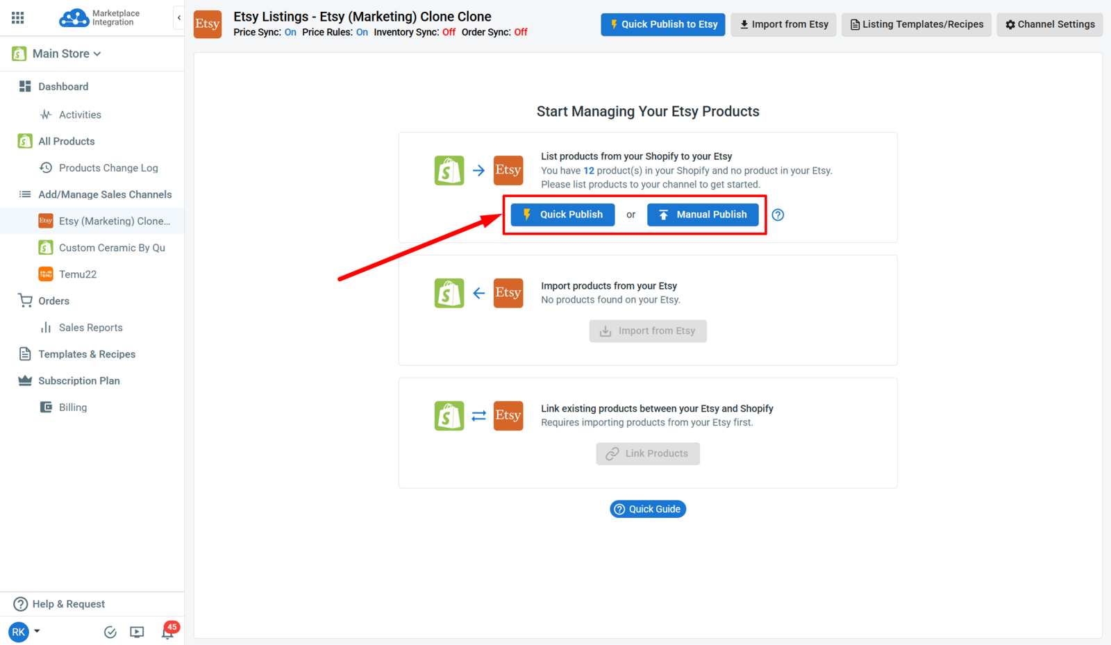Image resolution: width=1111 pixels, height=645 pixels.
Task: Click the Etsy logo in page header
Action: point(208,24)
